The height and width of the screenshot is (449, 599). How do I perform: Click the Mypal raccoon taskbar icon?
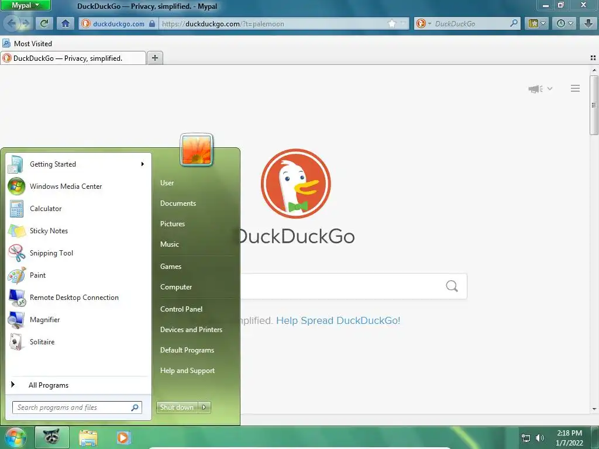tap(52, 437)
